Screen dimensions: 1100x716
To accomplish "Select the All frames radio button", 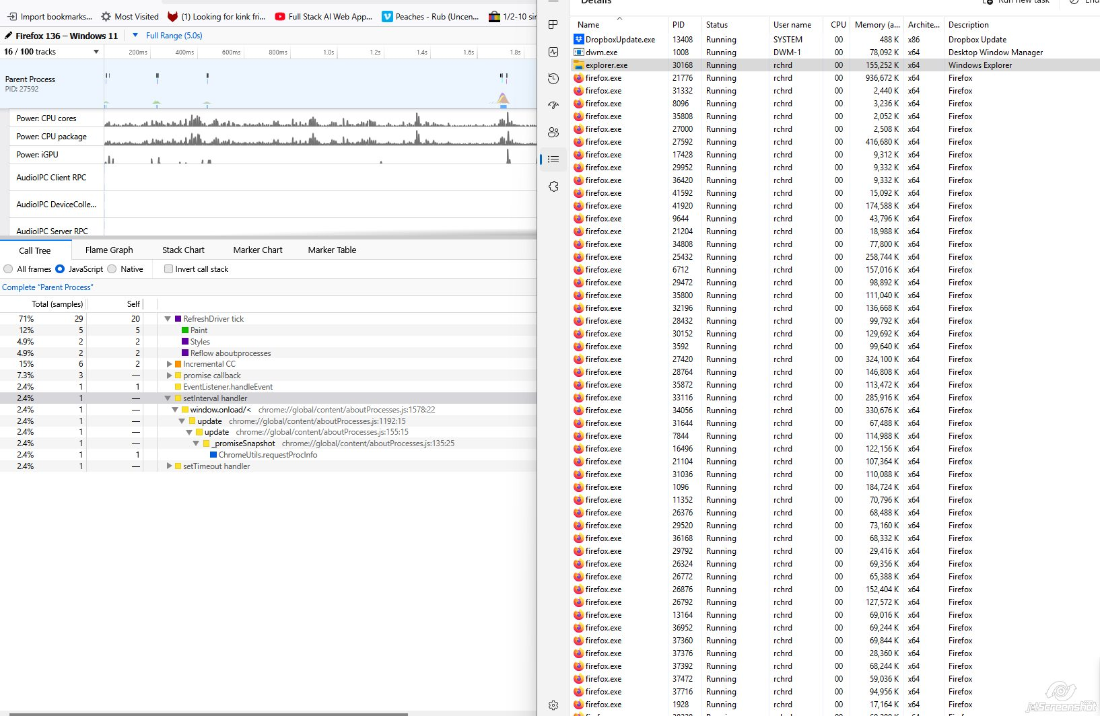I will pos(8,269).
